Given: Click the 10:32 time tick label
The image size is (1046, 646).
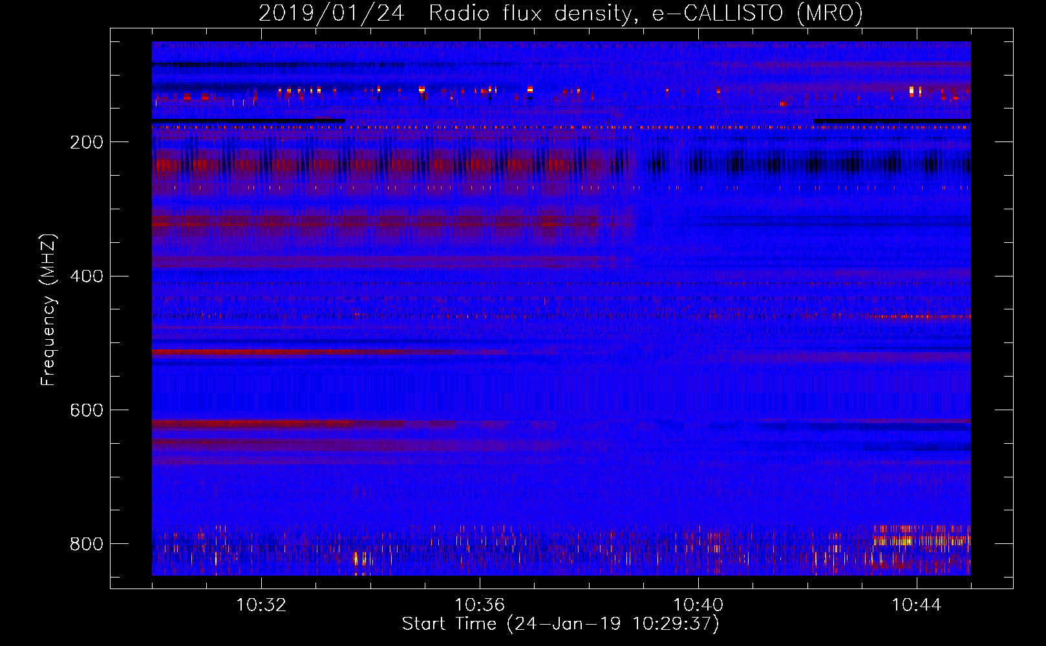Looking at the screenshot, I should pyautogui.click(x=261, y=605).
